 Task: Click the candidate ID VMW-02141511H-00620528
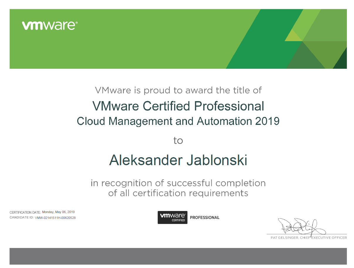click(x=55, y=218)
